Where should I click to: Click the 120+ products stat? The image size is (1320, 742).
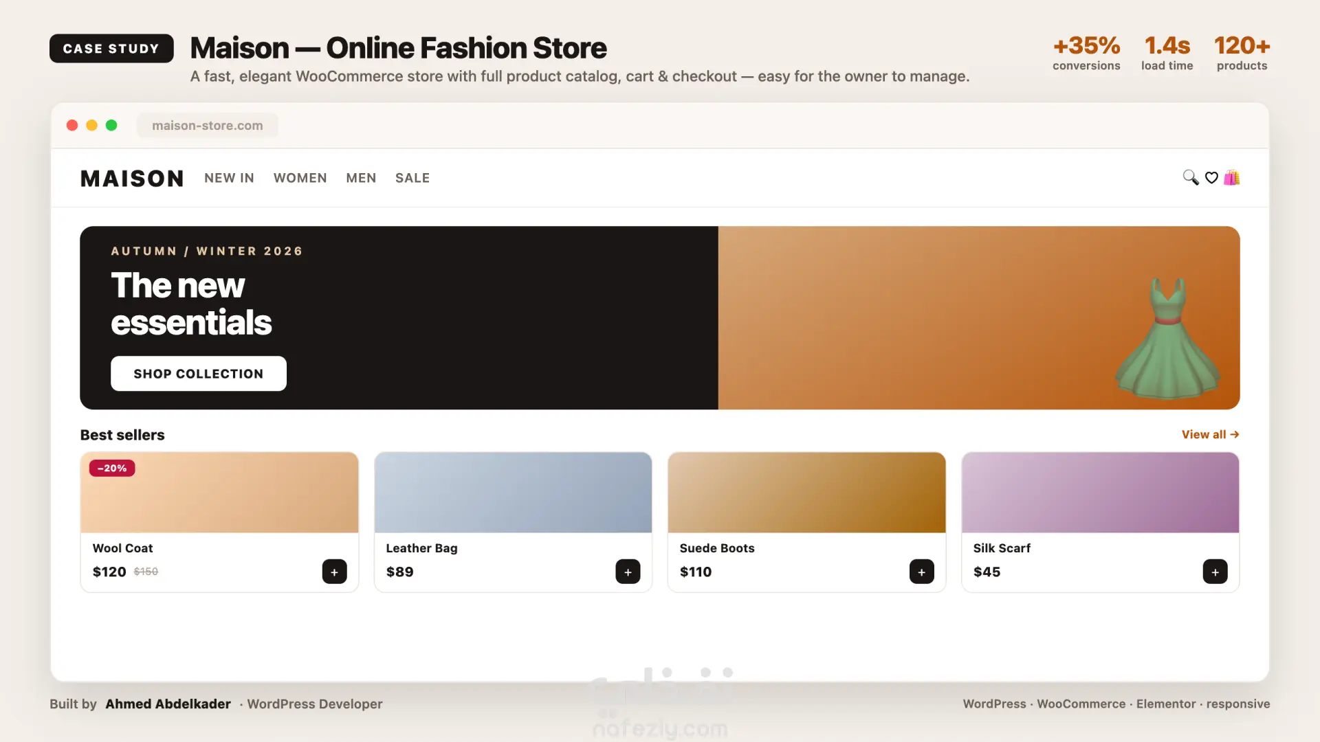[1242, 54]
